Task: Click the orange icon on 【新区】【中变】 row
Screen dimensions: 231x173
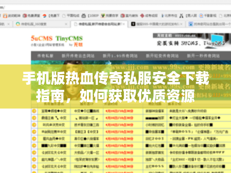Action: click(x=34, y=131)
